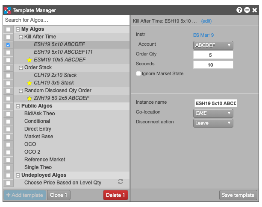Collapse the Kill After Time group
This screenshot has width=262, height=207.
(x=21, y=37)
